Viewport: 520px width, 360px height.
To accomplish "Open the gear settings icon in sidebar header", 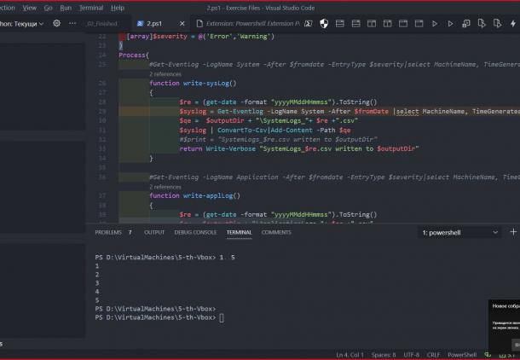I will pyautogui.click(x=57, y=24).
